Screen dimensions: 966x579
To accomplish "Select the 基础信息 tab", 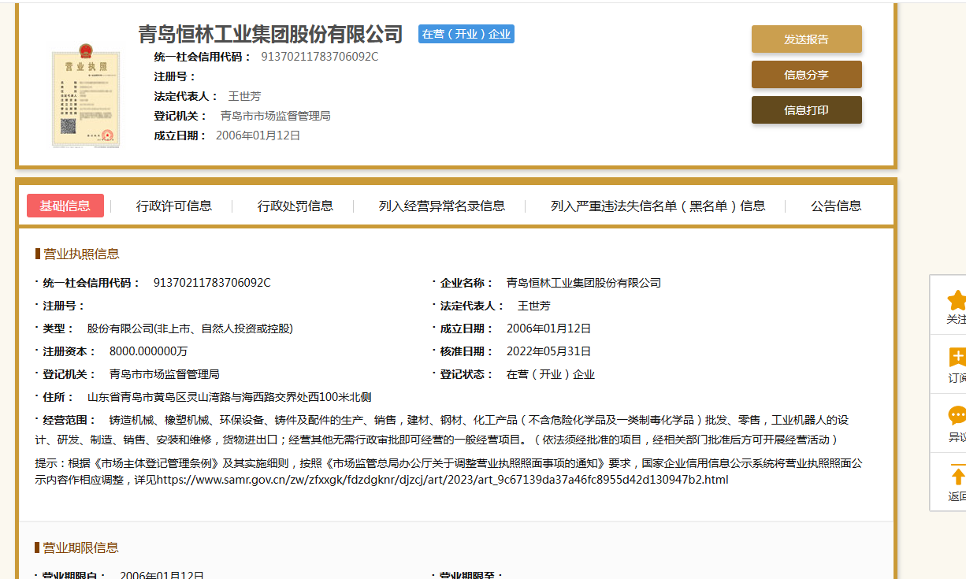I will point(65,206).
